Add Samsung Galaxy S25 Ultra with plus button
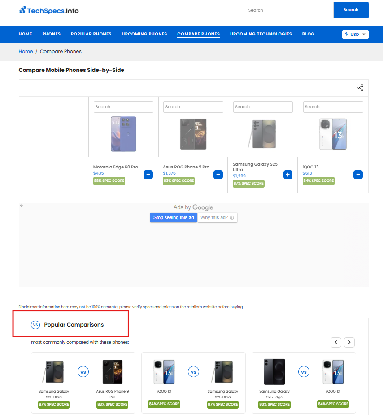Image resolution: width=383 pixels, height=415 pixels. click(288, 175)
